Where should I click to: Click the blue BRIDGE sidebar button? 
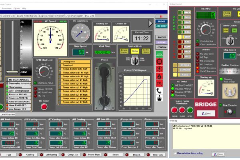(x=161, y=22)
